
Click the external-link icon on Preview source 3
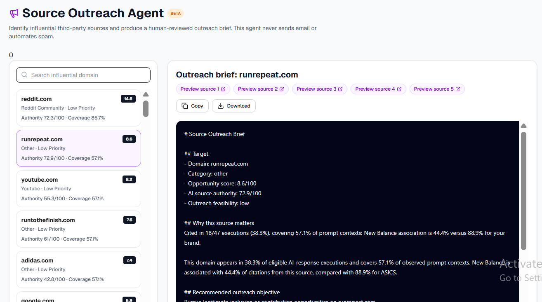point(340,89)
